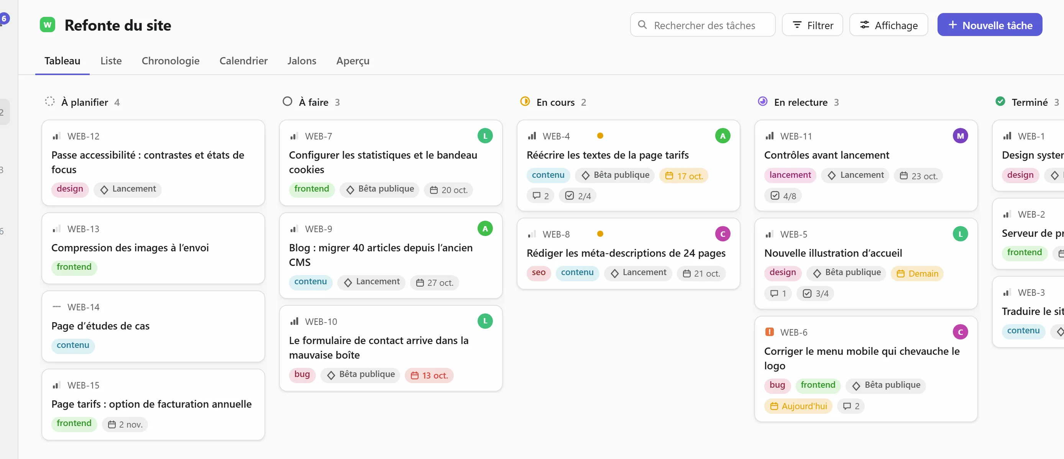Create a task with Nouvelle tâche
This screenshot has height=459, width=1064.
[x=990, y=25]
